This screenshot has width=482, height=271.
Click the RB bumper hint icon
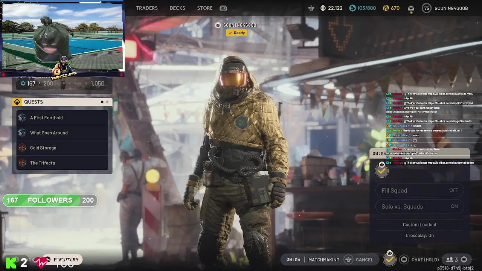(223, 8)
